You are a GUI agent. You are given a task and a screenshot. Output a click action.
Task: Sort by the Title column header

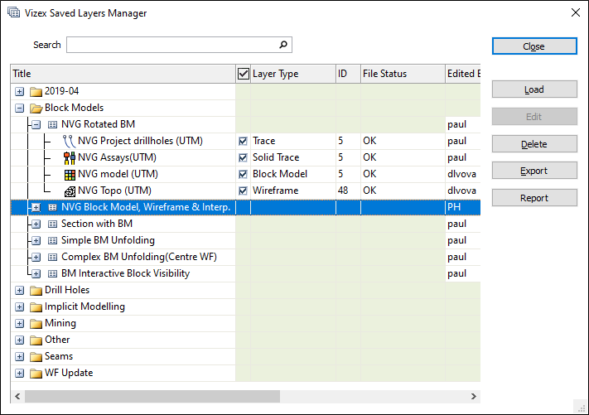pyautogui.click(x=123, y=74)
